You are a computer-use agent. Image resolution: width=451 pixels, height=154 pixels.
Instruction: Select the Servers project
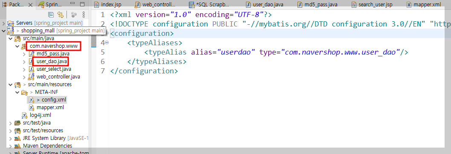tap(49, 23)
